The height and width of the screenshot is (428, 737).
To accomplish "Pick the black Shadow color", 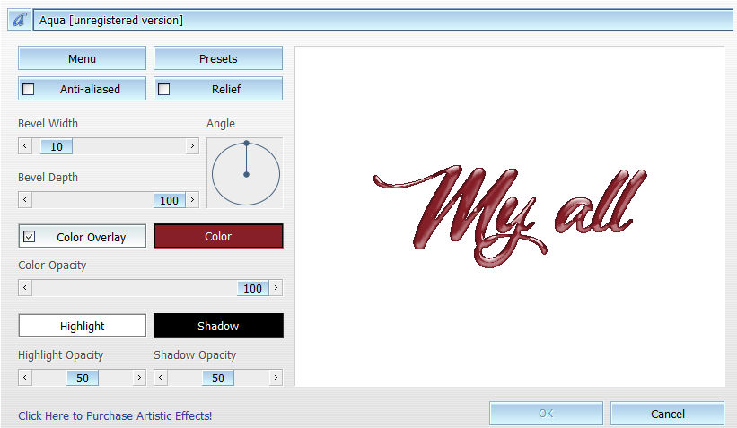I will pos(218,326).
